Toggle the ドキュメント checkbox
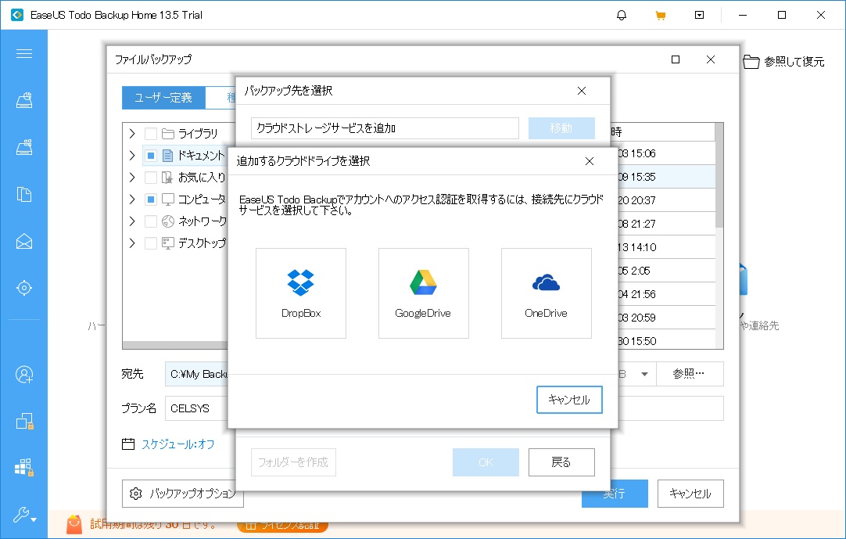The image size is (846, 539). 151,156
